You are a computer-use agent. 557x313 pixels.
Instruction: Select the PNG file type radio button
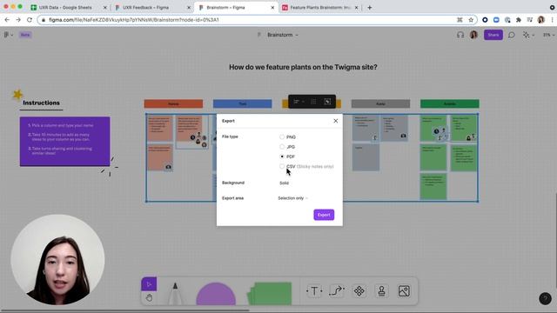click(282, 137)
